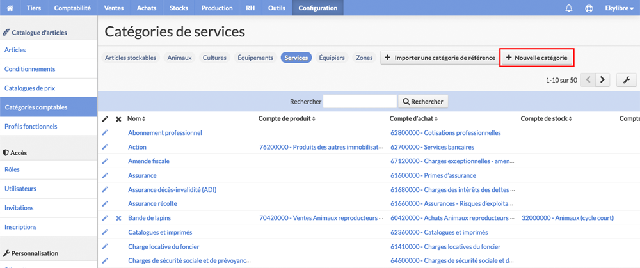Go to the home icon in navbar
This screenshot has width=640, height=268.
tap(10, 8)
